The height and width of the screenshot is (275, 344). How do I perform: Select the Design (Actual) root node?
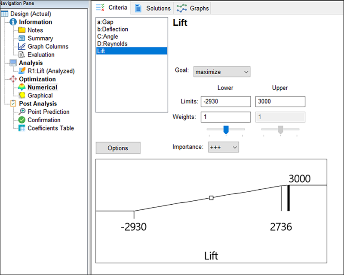31,14
